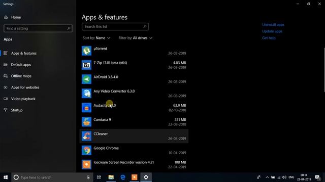Open File Explorer from taskbar
The image size is (325, 182).
pos(111,177)
